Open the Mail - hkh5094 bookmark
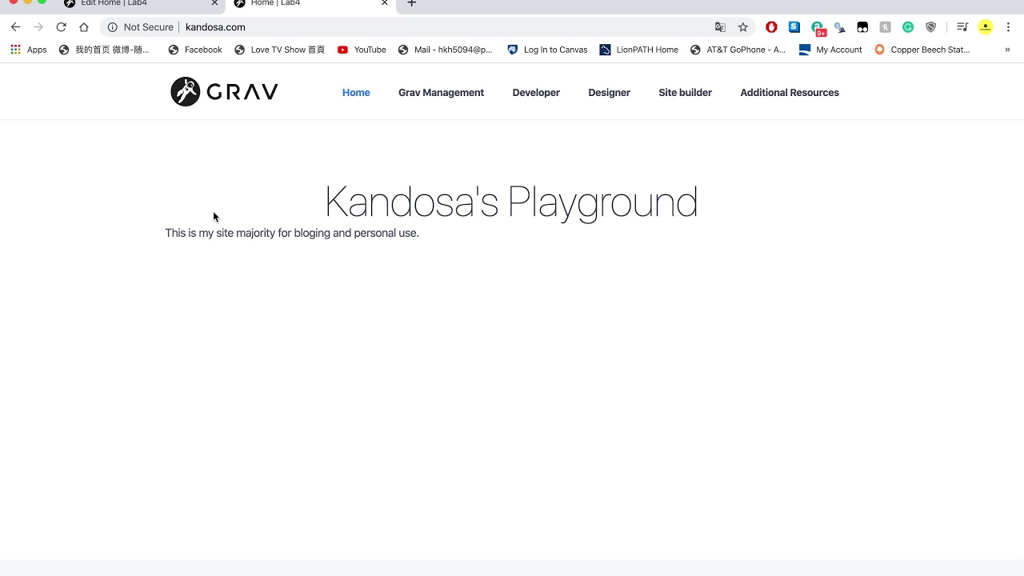The height and width of the screenshot is (576, 1024). [446, 50]
